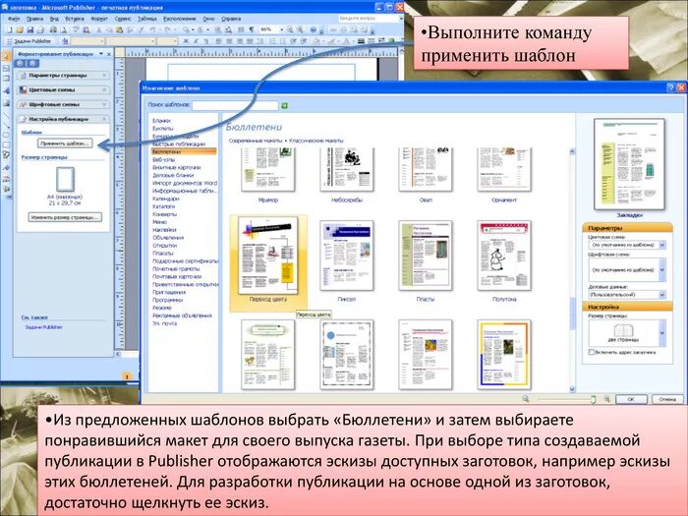Collapse Настройка публикации section
Image resolution: width=688 pixels, height=516 pixels.
(63, 119)
